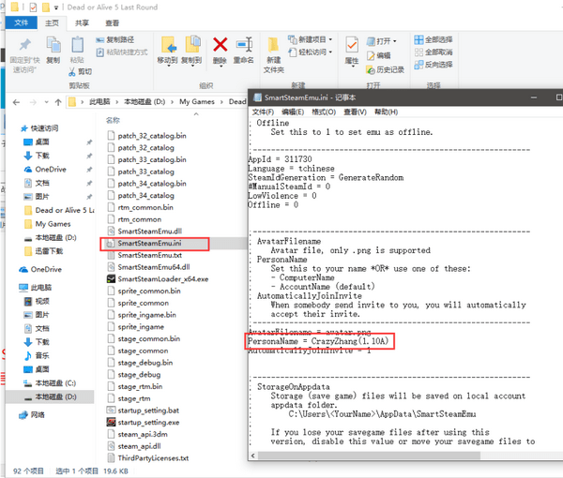Click the Explorer Back navigation arrow
563x478 pixels.
tap(16, 102)
